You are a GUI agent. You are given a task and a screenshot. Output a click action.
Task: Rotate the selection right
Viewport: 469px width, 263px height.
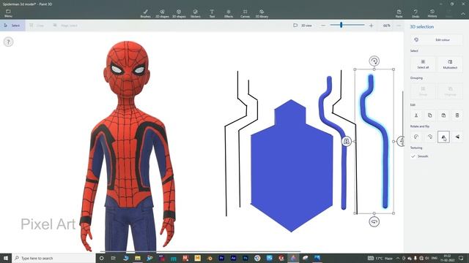pos(430,137)
